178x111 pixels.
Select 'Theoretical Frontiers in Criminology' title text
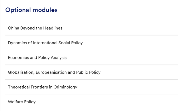42,87
